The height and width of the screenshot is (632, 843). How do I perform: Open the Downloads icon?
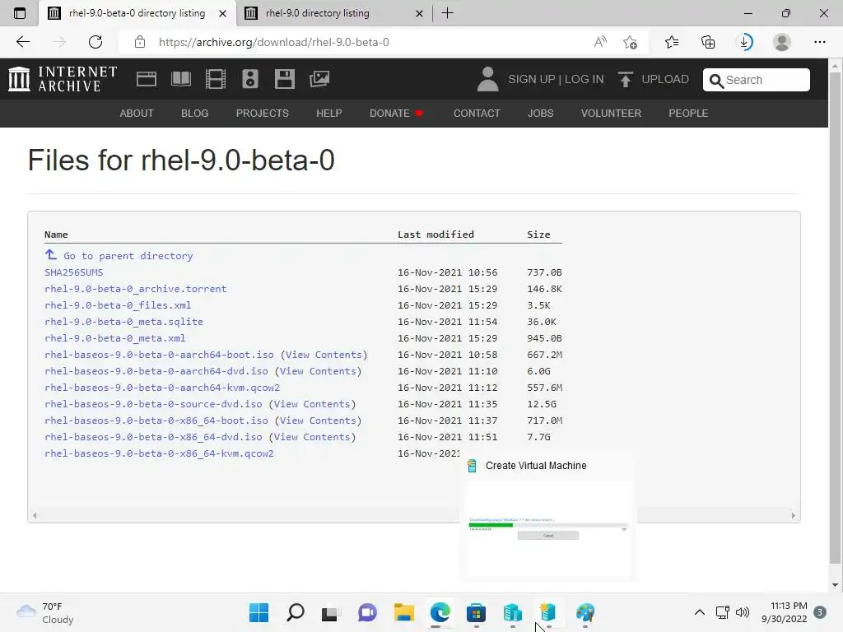[x=745, y=42]
